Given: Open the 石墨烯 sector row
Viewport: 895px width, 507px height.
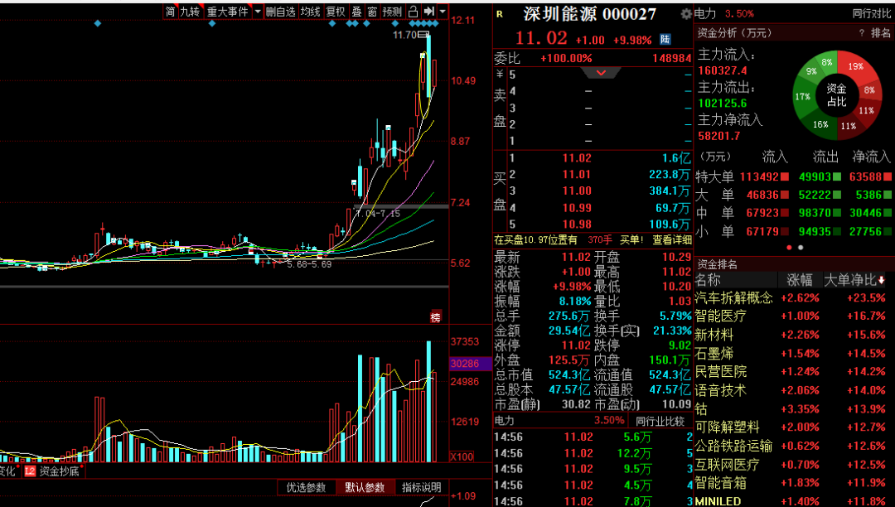Looking at the screenshot, I should [x=793, y=354].
